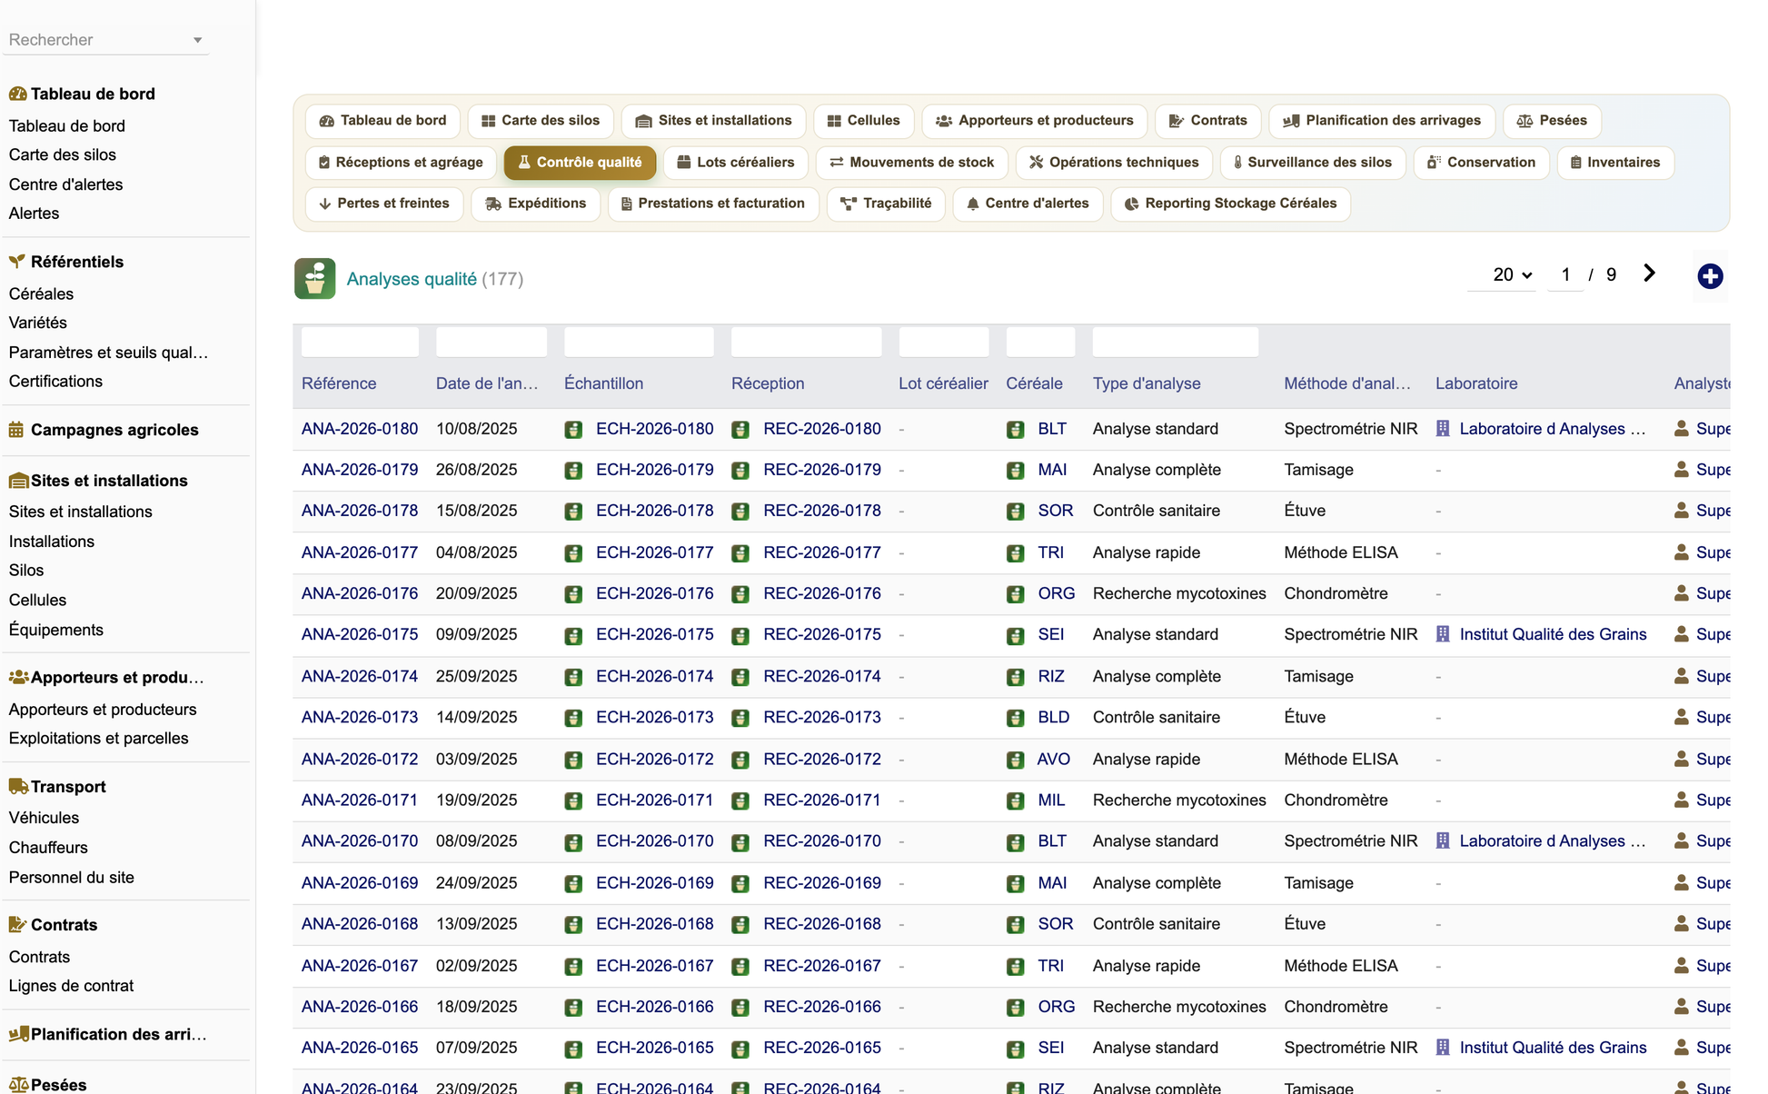The height and width of the screenshot is (1094, 1768).
Task: Click the Type d'analyse filter field
Action: coord(1176,342)
